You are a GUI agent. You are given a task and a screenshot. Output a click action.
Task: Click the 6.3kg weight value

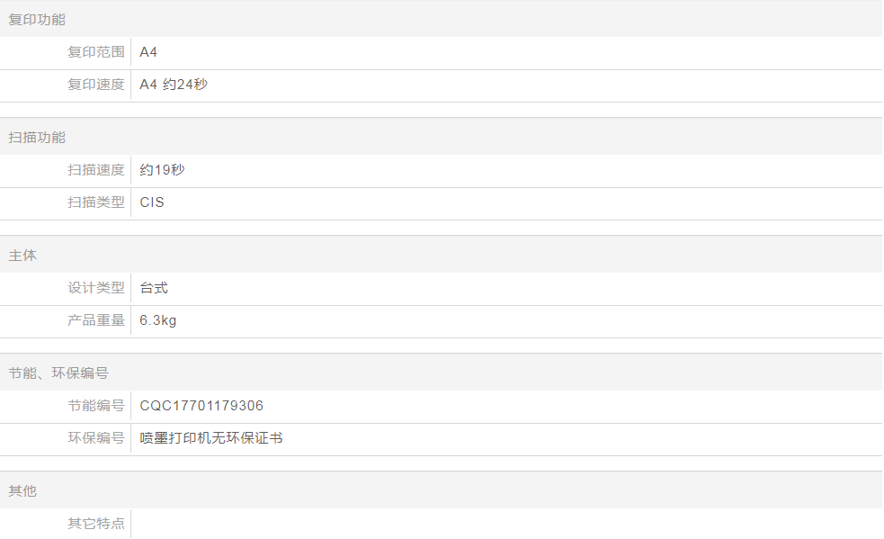[x=158, y=320]
